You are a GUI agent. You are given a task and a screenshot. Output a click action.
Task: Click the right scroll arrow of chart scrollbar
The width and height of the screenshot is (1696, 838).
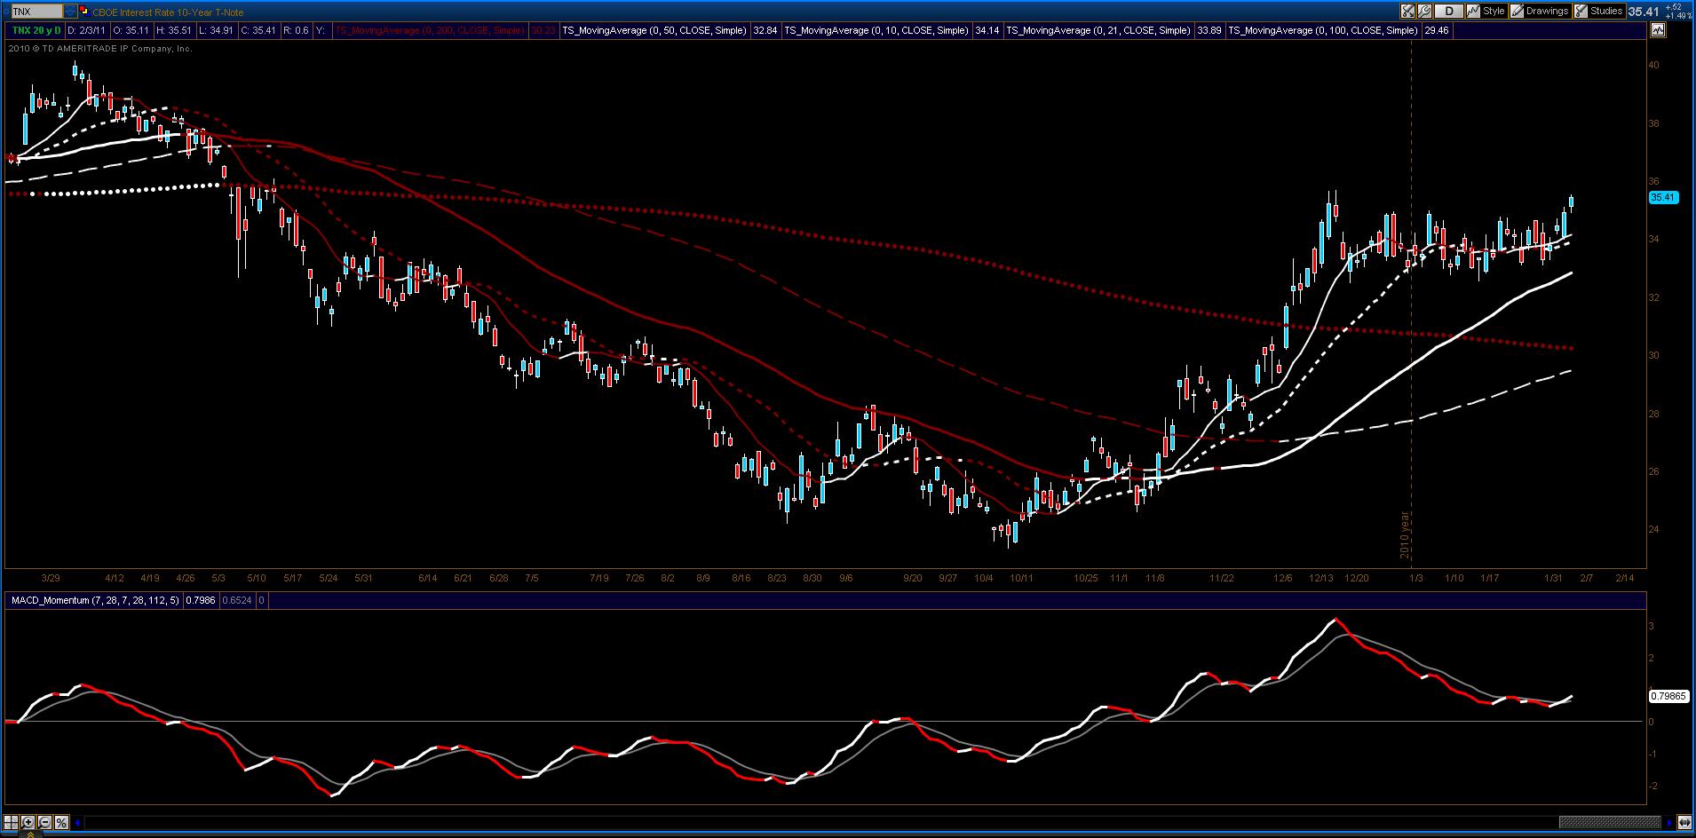[1670, 822]
